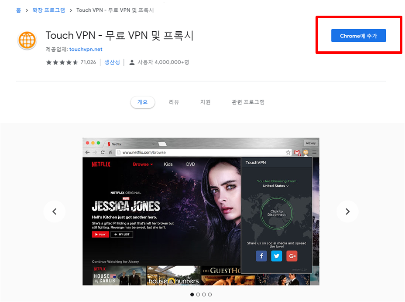Image resolution: width=405 pixels, height=302 pixels.
Task: Show previous screenshot with left arrow
Action: pyautogui.click(x=55, y=211)
